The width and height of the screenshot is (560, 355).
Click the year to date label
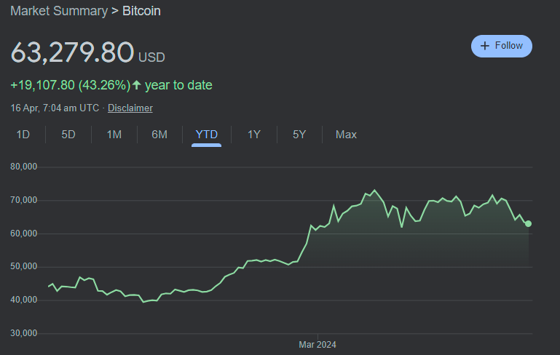(178, 85)
